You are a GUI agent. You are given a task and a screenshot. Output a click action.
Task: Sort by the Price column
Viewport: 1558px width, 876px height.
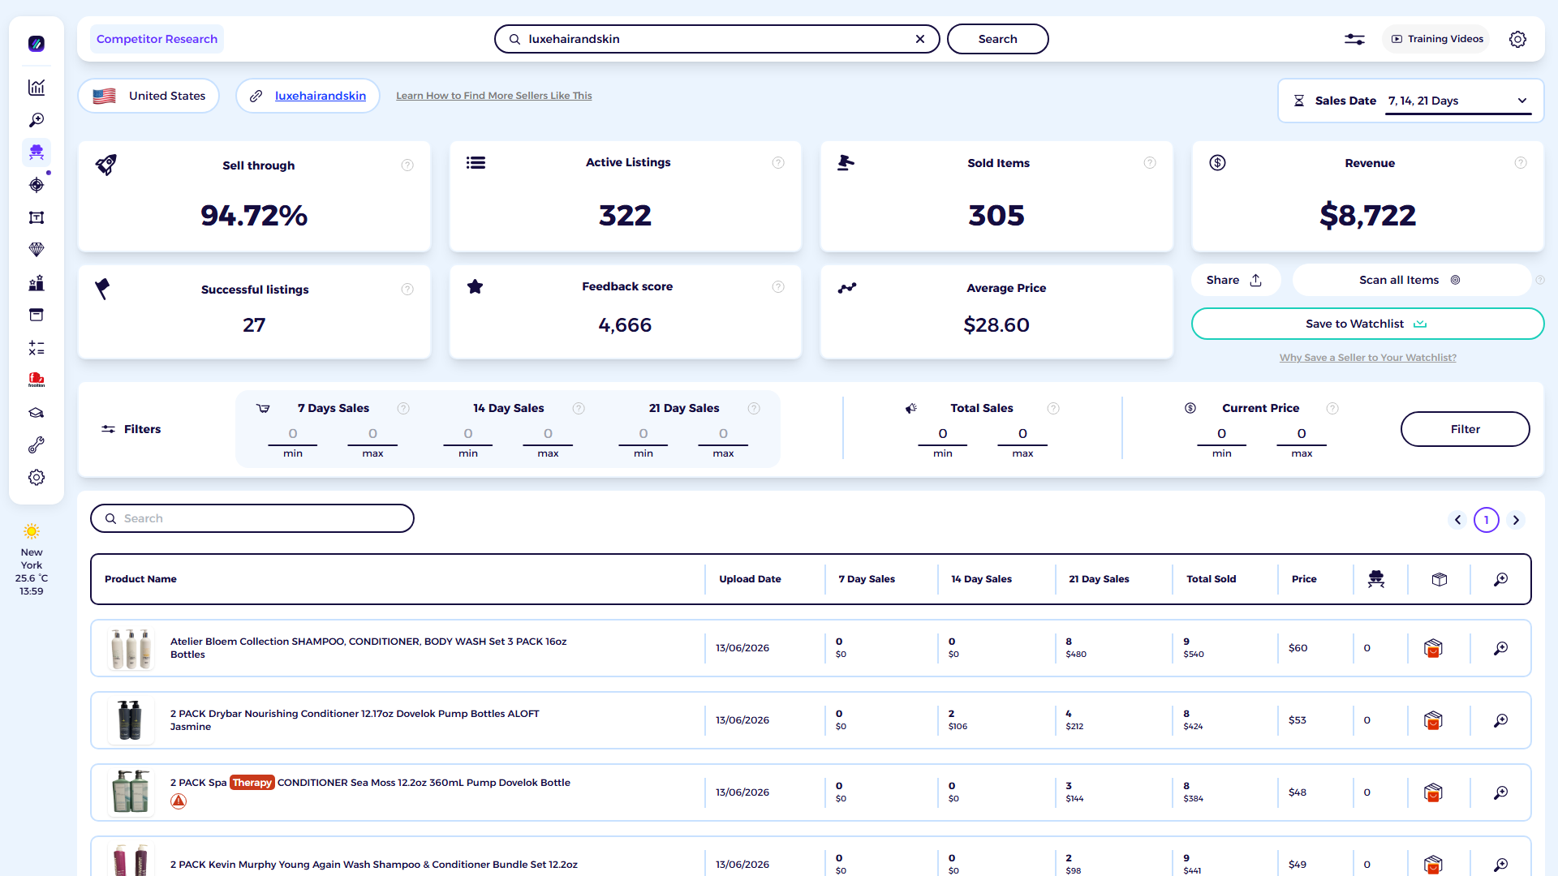pyautogui.click(x=1304, y=579)
